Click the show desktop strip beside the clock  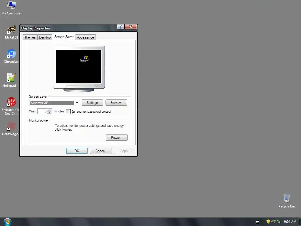[x=300, y=222]
